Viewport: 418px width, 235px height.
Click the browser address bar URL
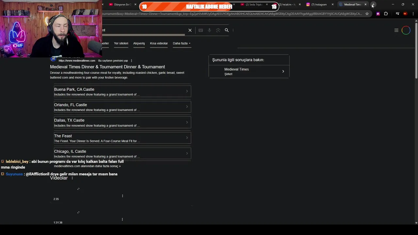[232, 14]
